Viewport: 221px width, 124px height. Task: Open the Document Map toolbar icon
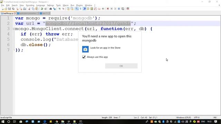[92, 9]
